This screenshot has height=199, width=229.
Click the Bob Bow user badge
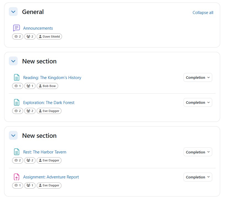point(47,86)
